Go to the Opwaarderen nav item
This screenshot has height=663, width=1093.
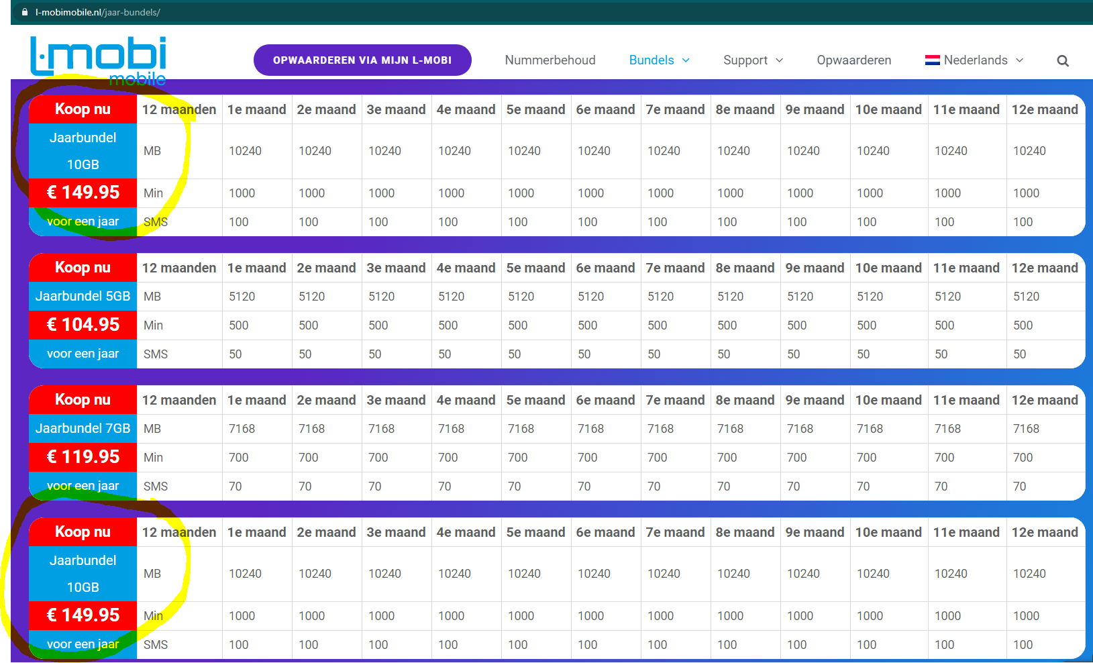tap(854, 60)
